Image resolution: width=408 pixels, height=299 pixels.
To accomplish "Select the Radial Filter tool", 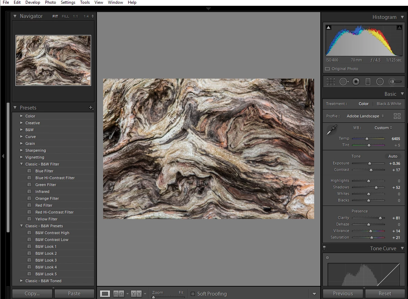I will pos(380,82).
